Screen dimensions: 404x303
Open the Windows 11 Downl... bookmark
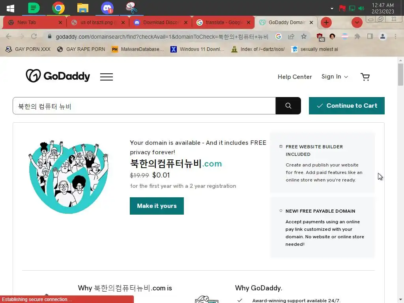[x=197, y=49]
